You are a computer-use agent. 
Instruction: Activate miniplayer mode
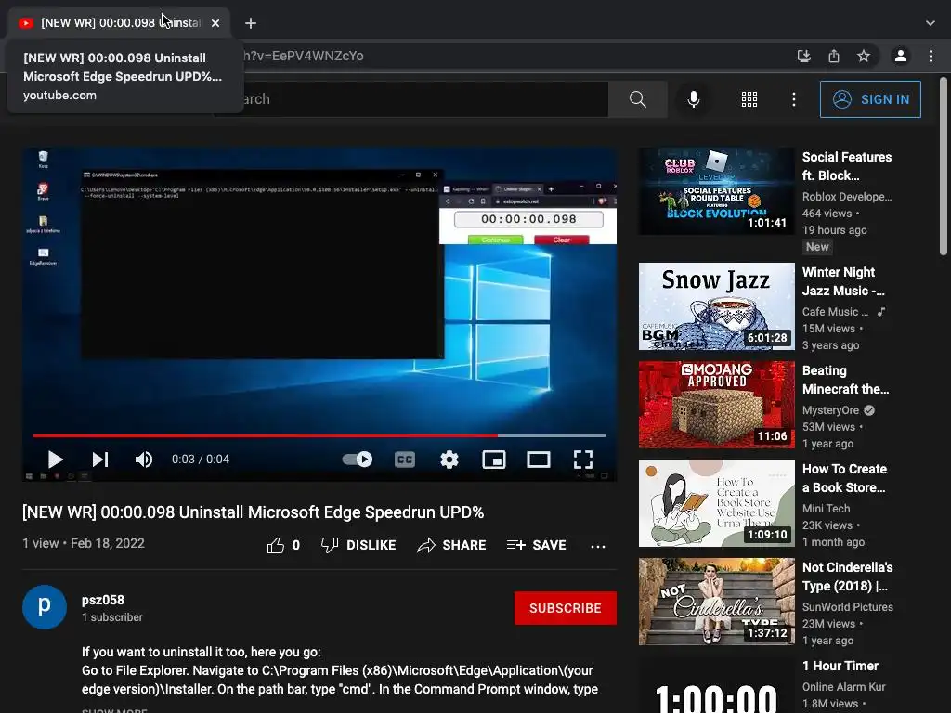tap(494, 460)
